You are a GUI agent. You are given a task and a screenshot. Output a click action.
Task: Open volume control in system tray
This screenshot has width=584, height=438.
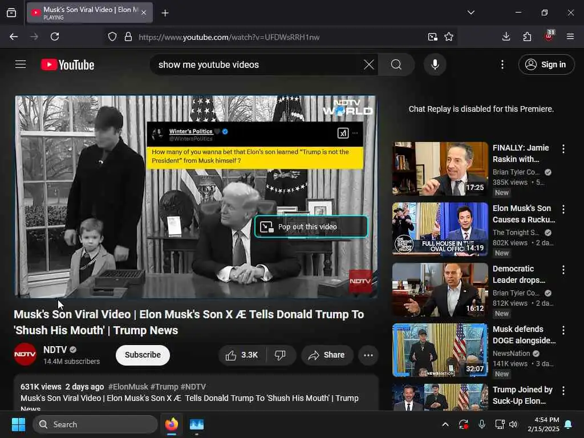(x=514, y=424)
